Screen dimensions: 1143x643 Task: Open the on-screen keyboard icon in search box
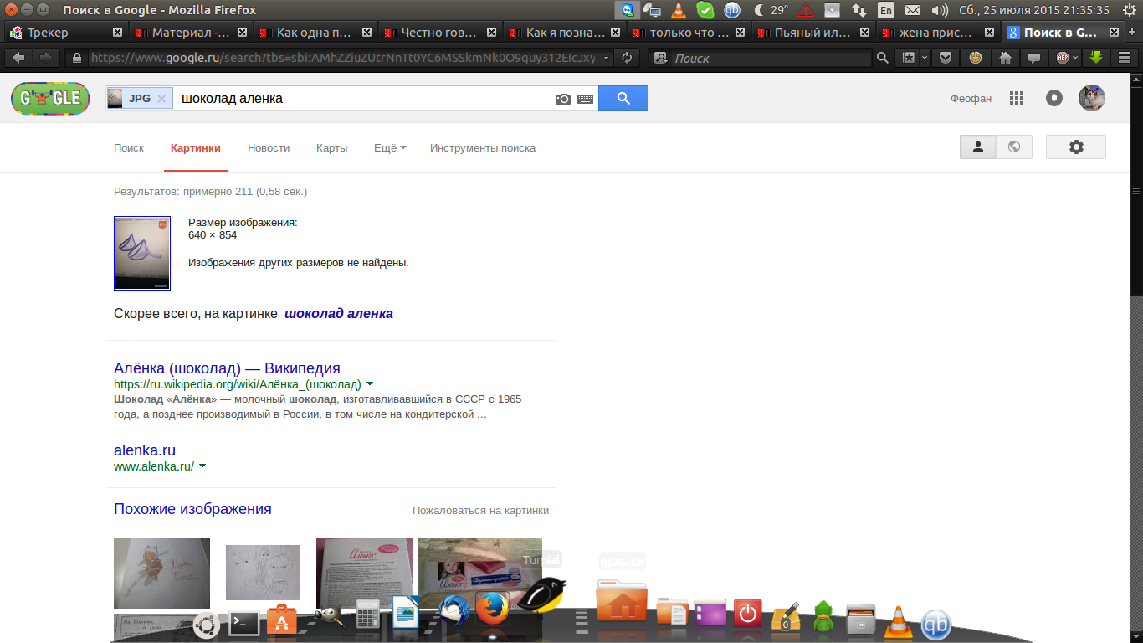pos(586,99)
